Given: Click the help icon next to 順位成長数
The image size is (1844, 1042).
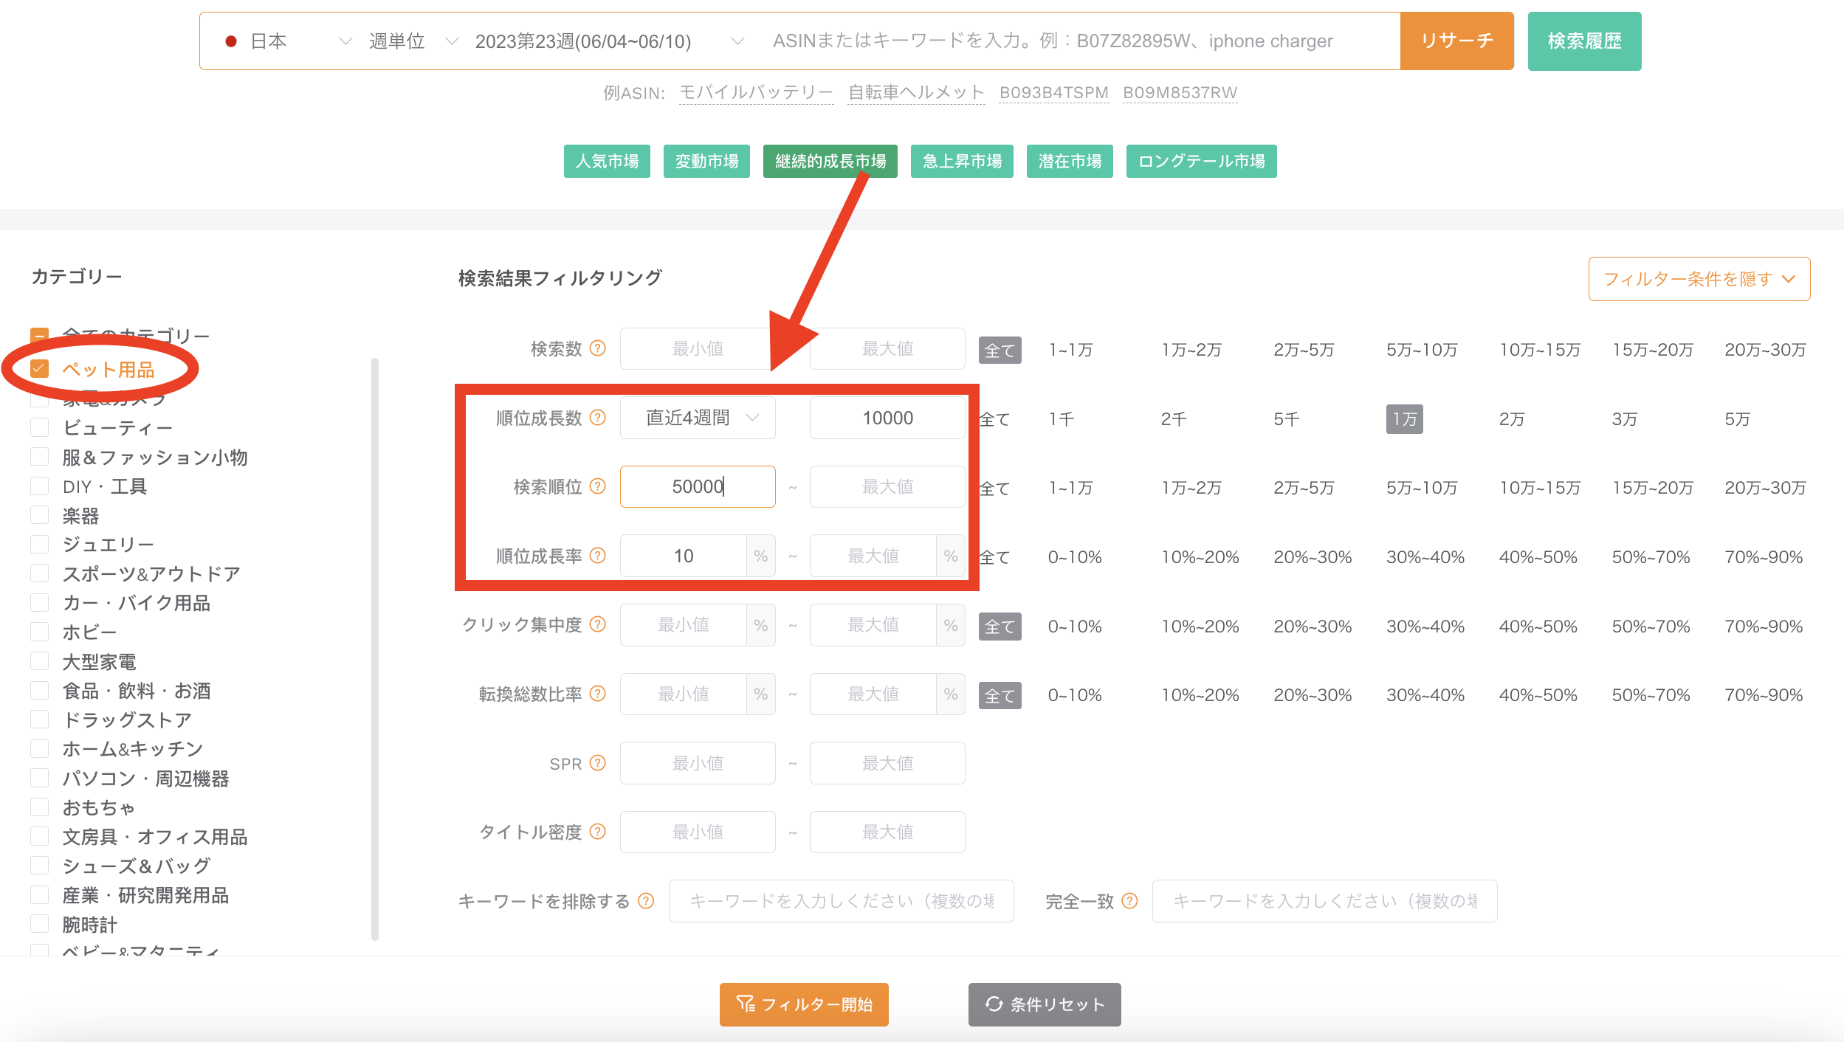Looking at the screenshot, I should (x=598, y=418).
